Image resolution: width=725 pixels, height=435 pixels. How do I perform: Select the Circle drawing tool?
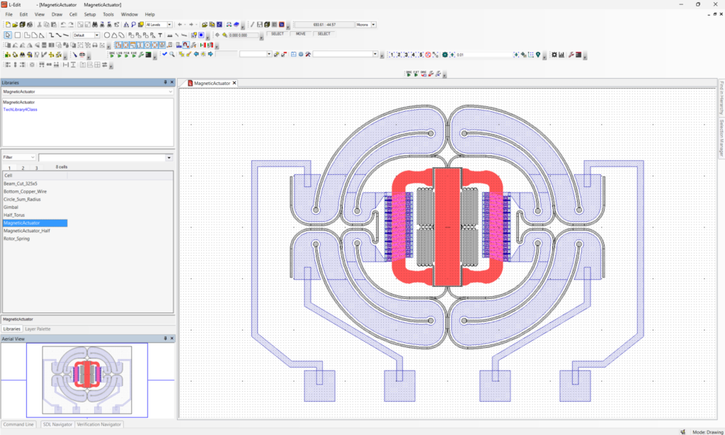pos(107,34)
